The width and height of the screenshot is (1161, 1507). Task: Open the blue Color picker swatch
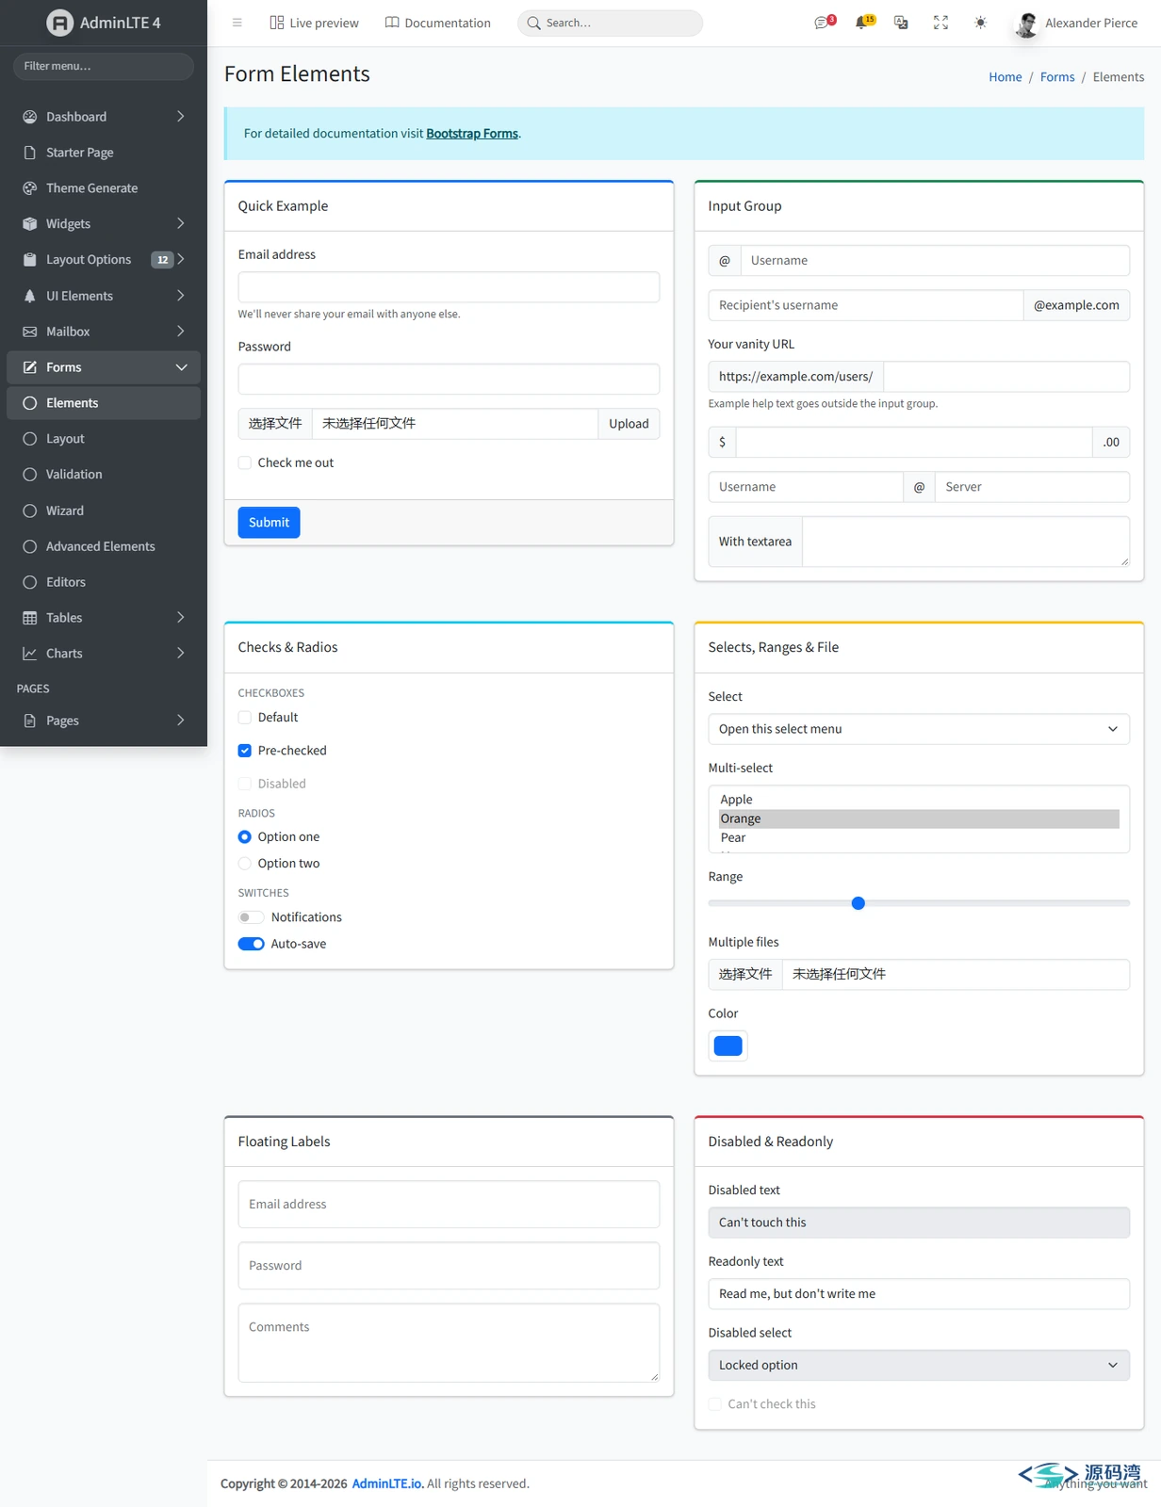point(728,1045)
